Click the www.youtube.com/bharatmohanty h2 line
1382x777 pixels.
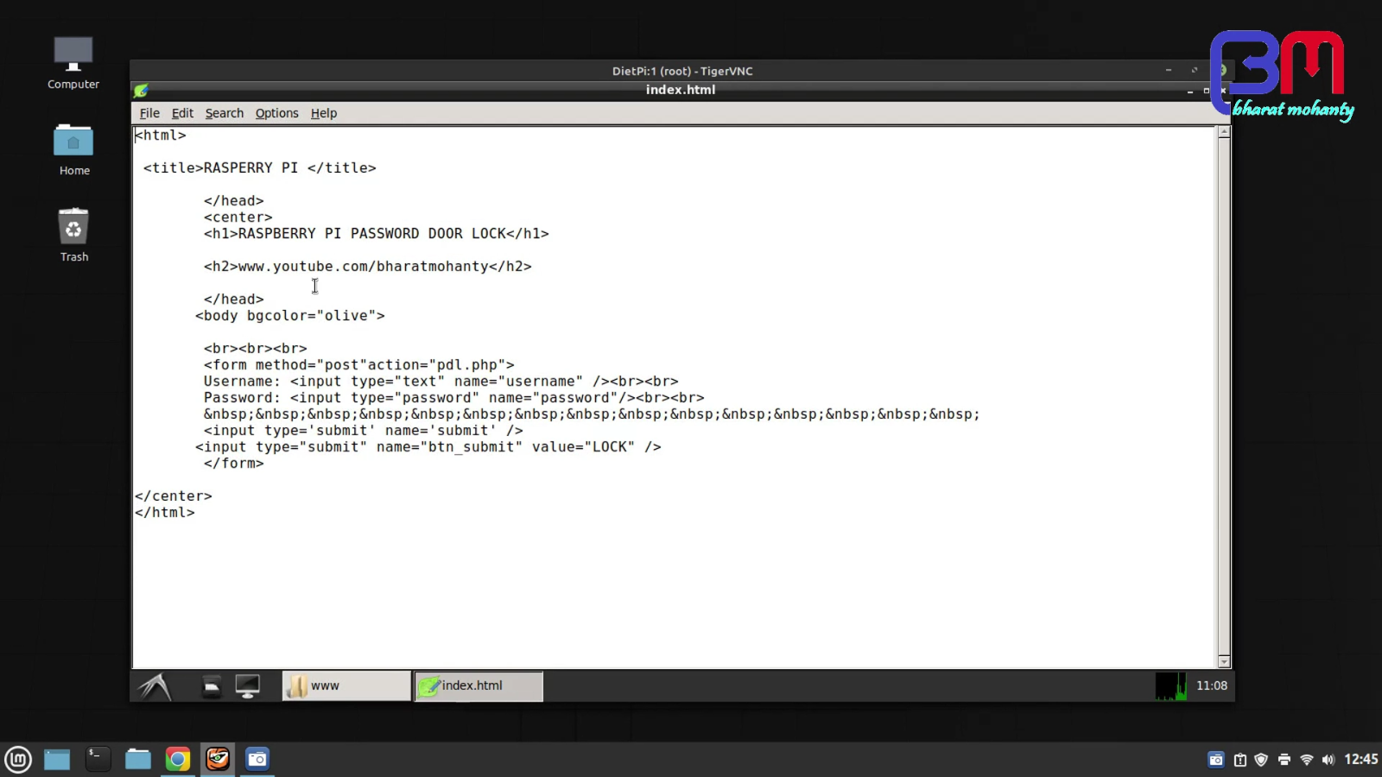tap(368, 267)
